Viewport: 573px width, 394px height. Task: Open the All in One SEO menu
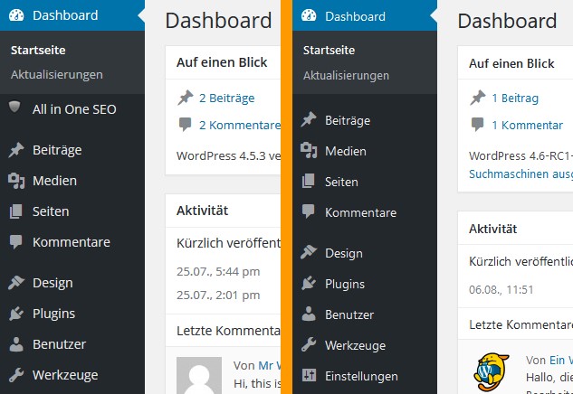(73, 108)
